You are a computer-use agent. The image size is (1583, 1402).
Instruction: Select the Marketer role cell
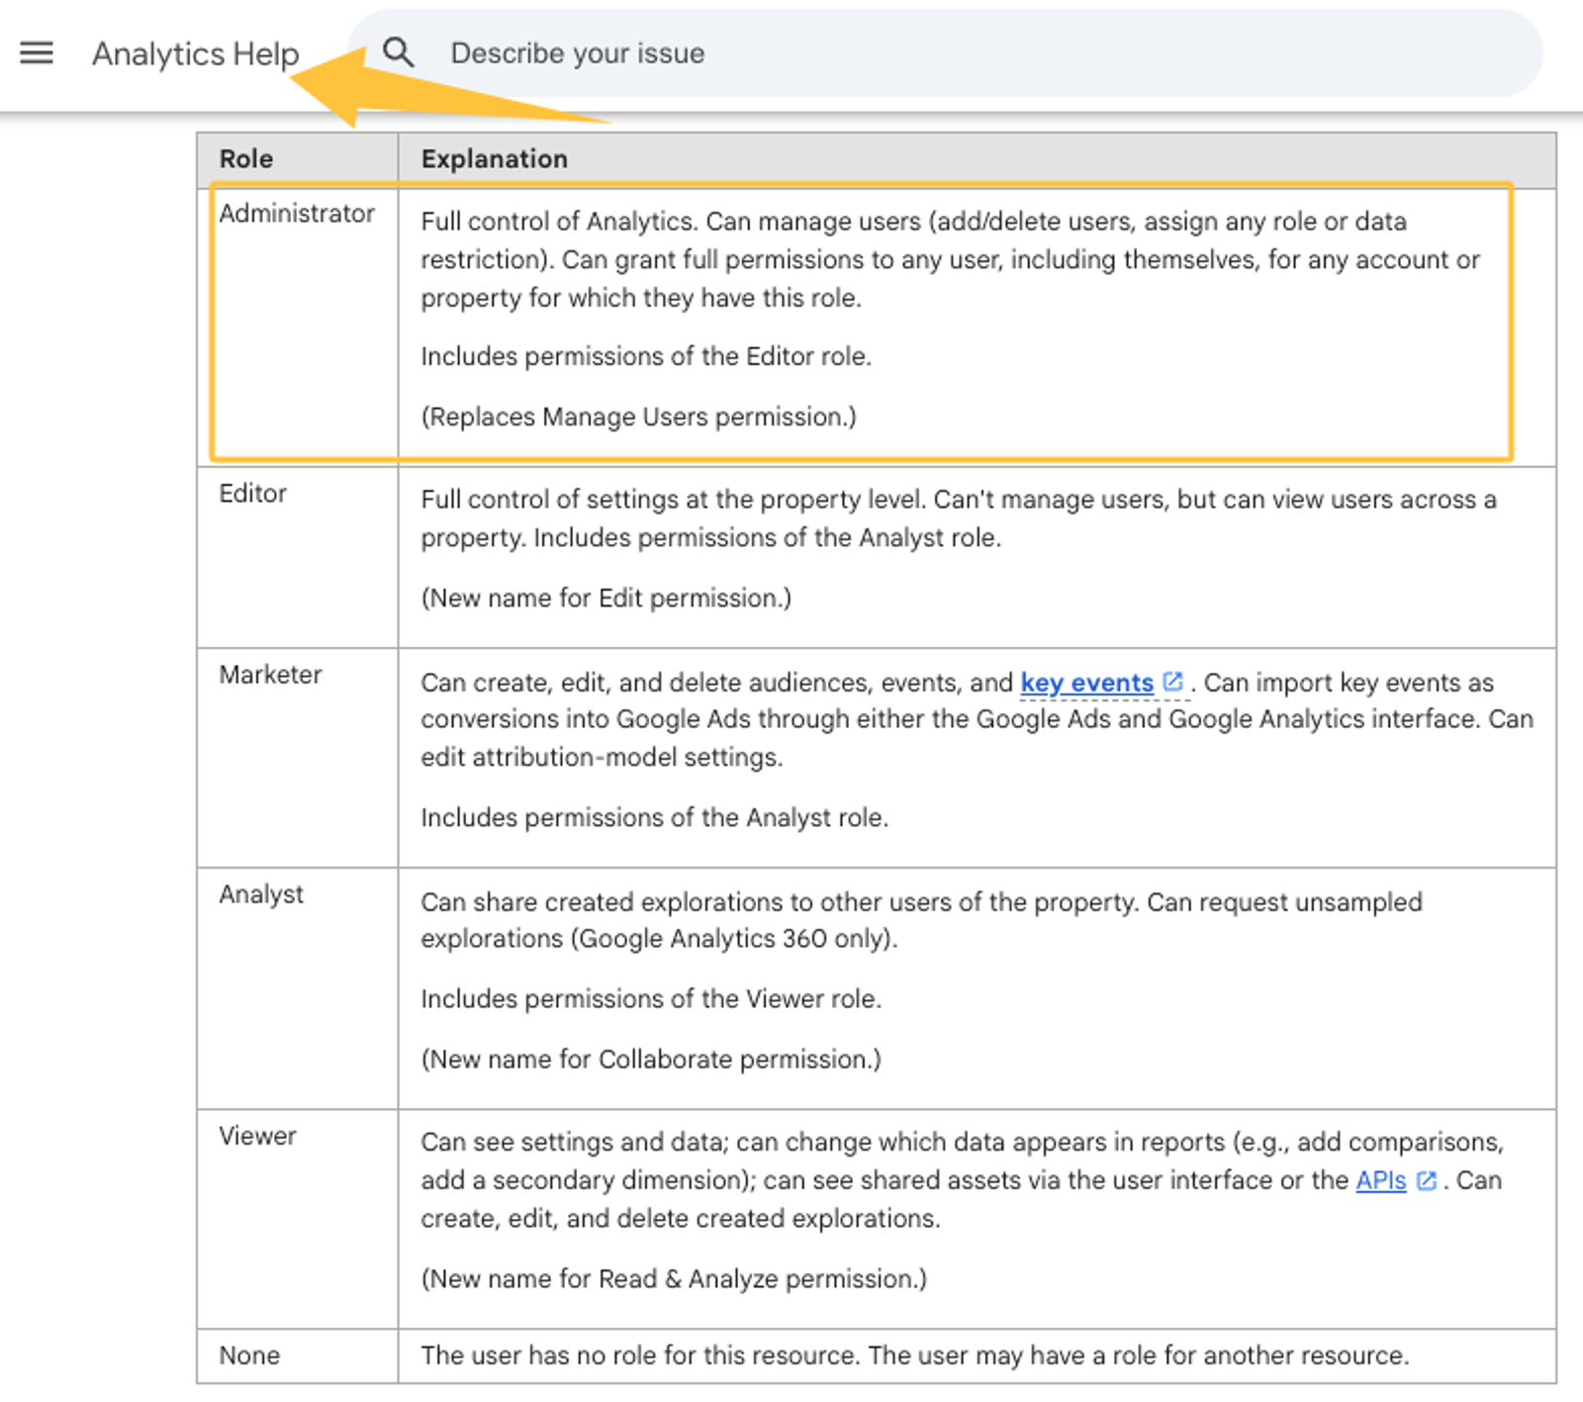pos(298,758)
